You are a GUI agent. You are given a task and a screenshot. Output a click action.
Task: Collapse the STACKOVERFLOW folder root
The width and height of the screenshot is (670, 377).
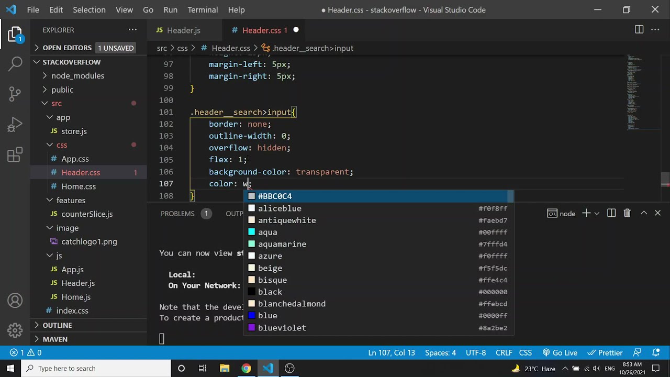pos(72,62)
